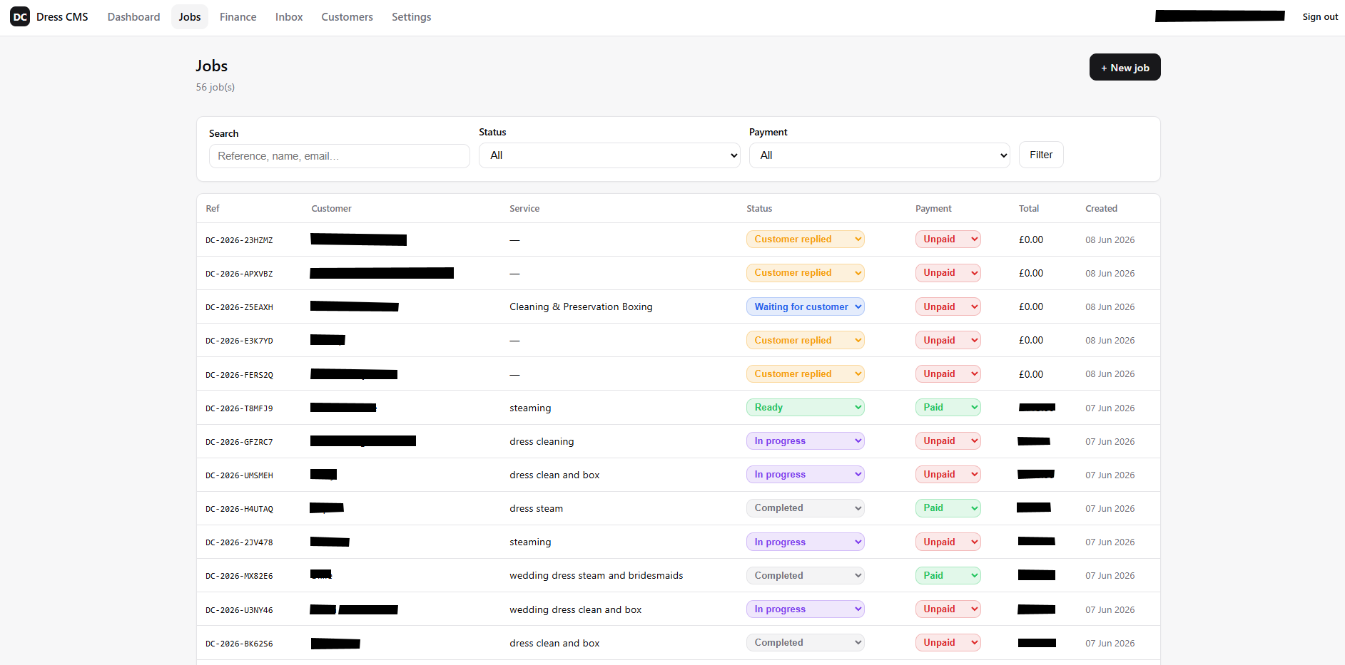The height and width of the screenshot is (665, 1345).
Task: Change status dropdown for DC-2026-APXVBZ
Action: pos(805,273)
